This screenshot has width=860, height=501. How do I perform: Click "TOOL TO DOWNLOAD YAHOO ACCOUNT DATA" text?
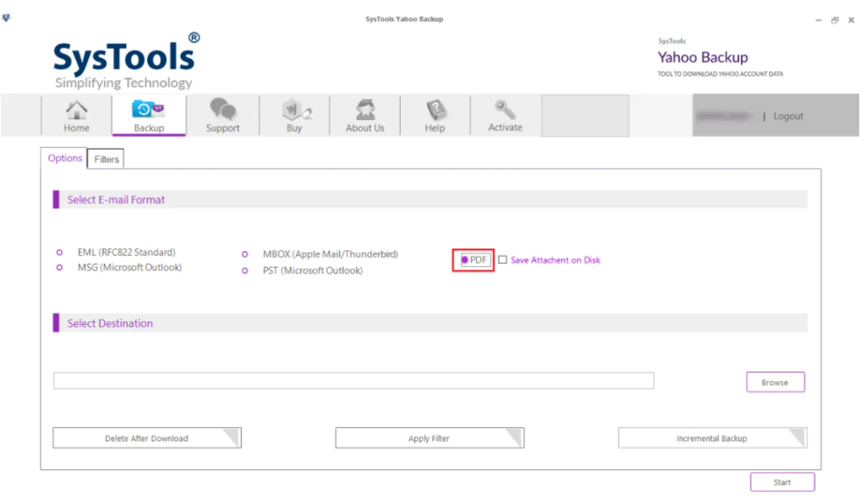point(720,74)
